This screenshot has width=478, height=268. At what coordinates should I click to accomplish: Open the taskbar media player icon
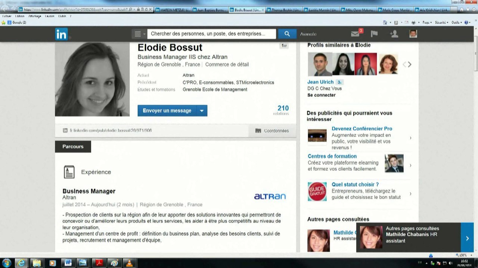(52, 263)
